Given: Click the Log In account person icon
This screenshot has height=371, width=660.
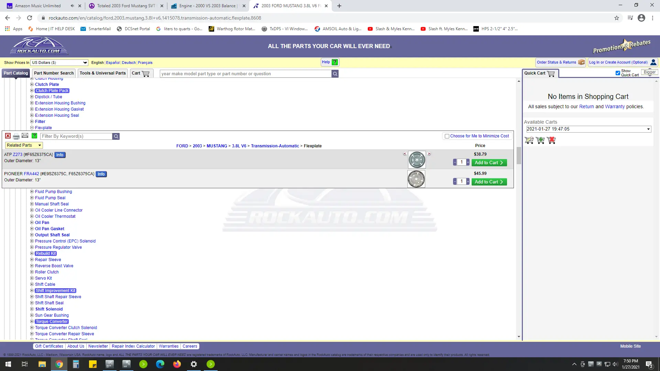Looking at the screenshot, I should (x=653, y=62).
